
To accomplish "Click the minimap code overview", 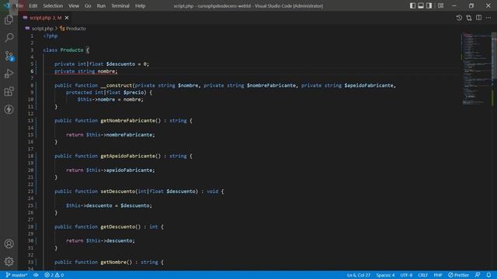I will click(475, 68).
